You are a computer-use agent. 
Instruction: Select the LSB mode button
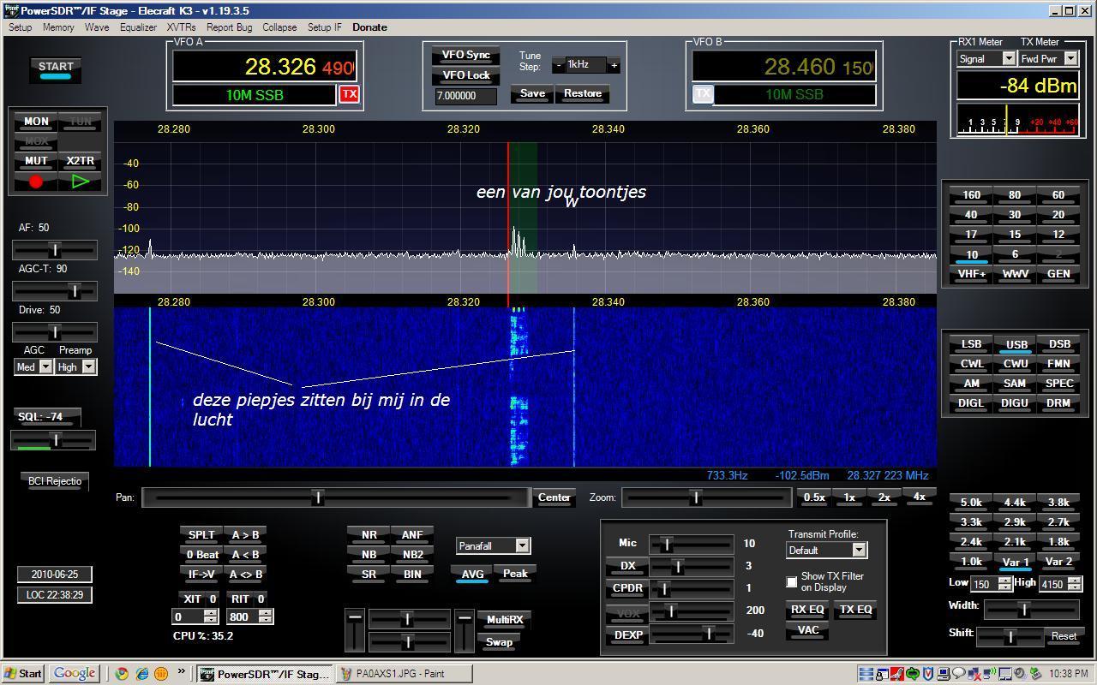point(971,344)
